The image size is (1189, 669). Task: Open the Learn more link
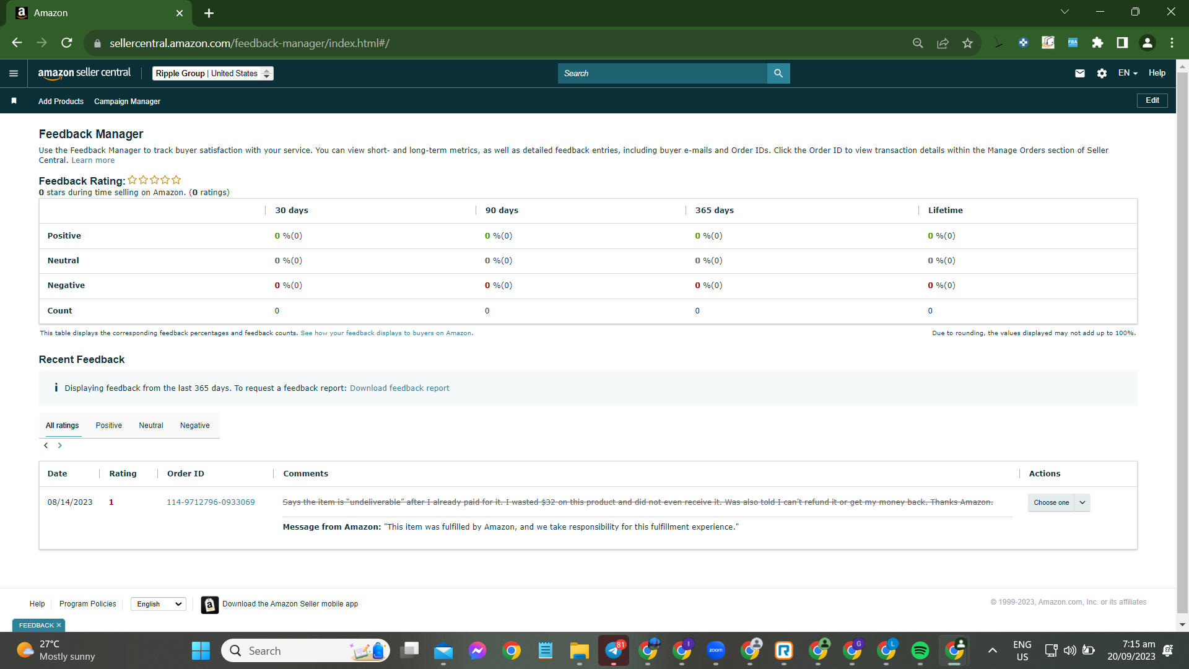93,160
